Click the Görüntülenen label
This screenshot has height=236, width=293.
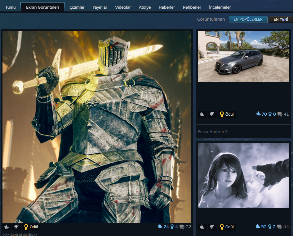coord(211,19)
